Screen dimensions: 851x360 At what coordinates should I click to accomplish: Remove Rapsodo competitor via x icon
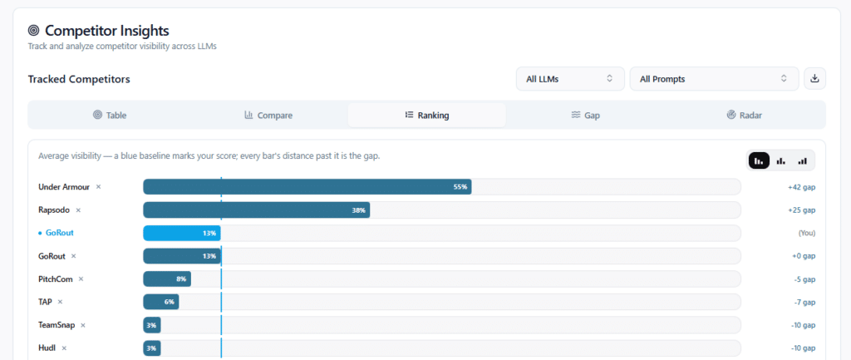click(x=78, y=210)
